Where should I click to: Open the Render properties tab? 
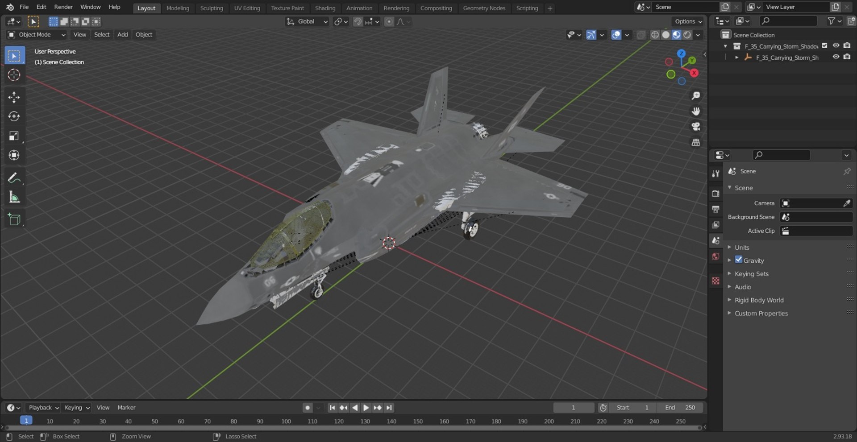pyautogui.click(x=716, y=193)
